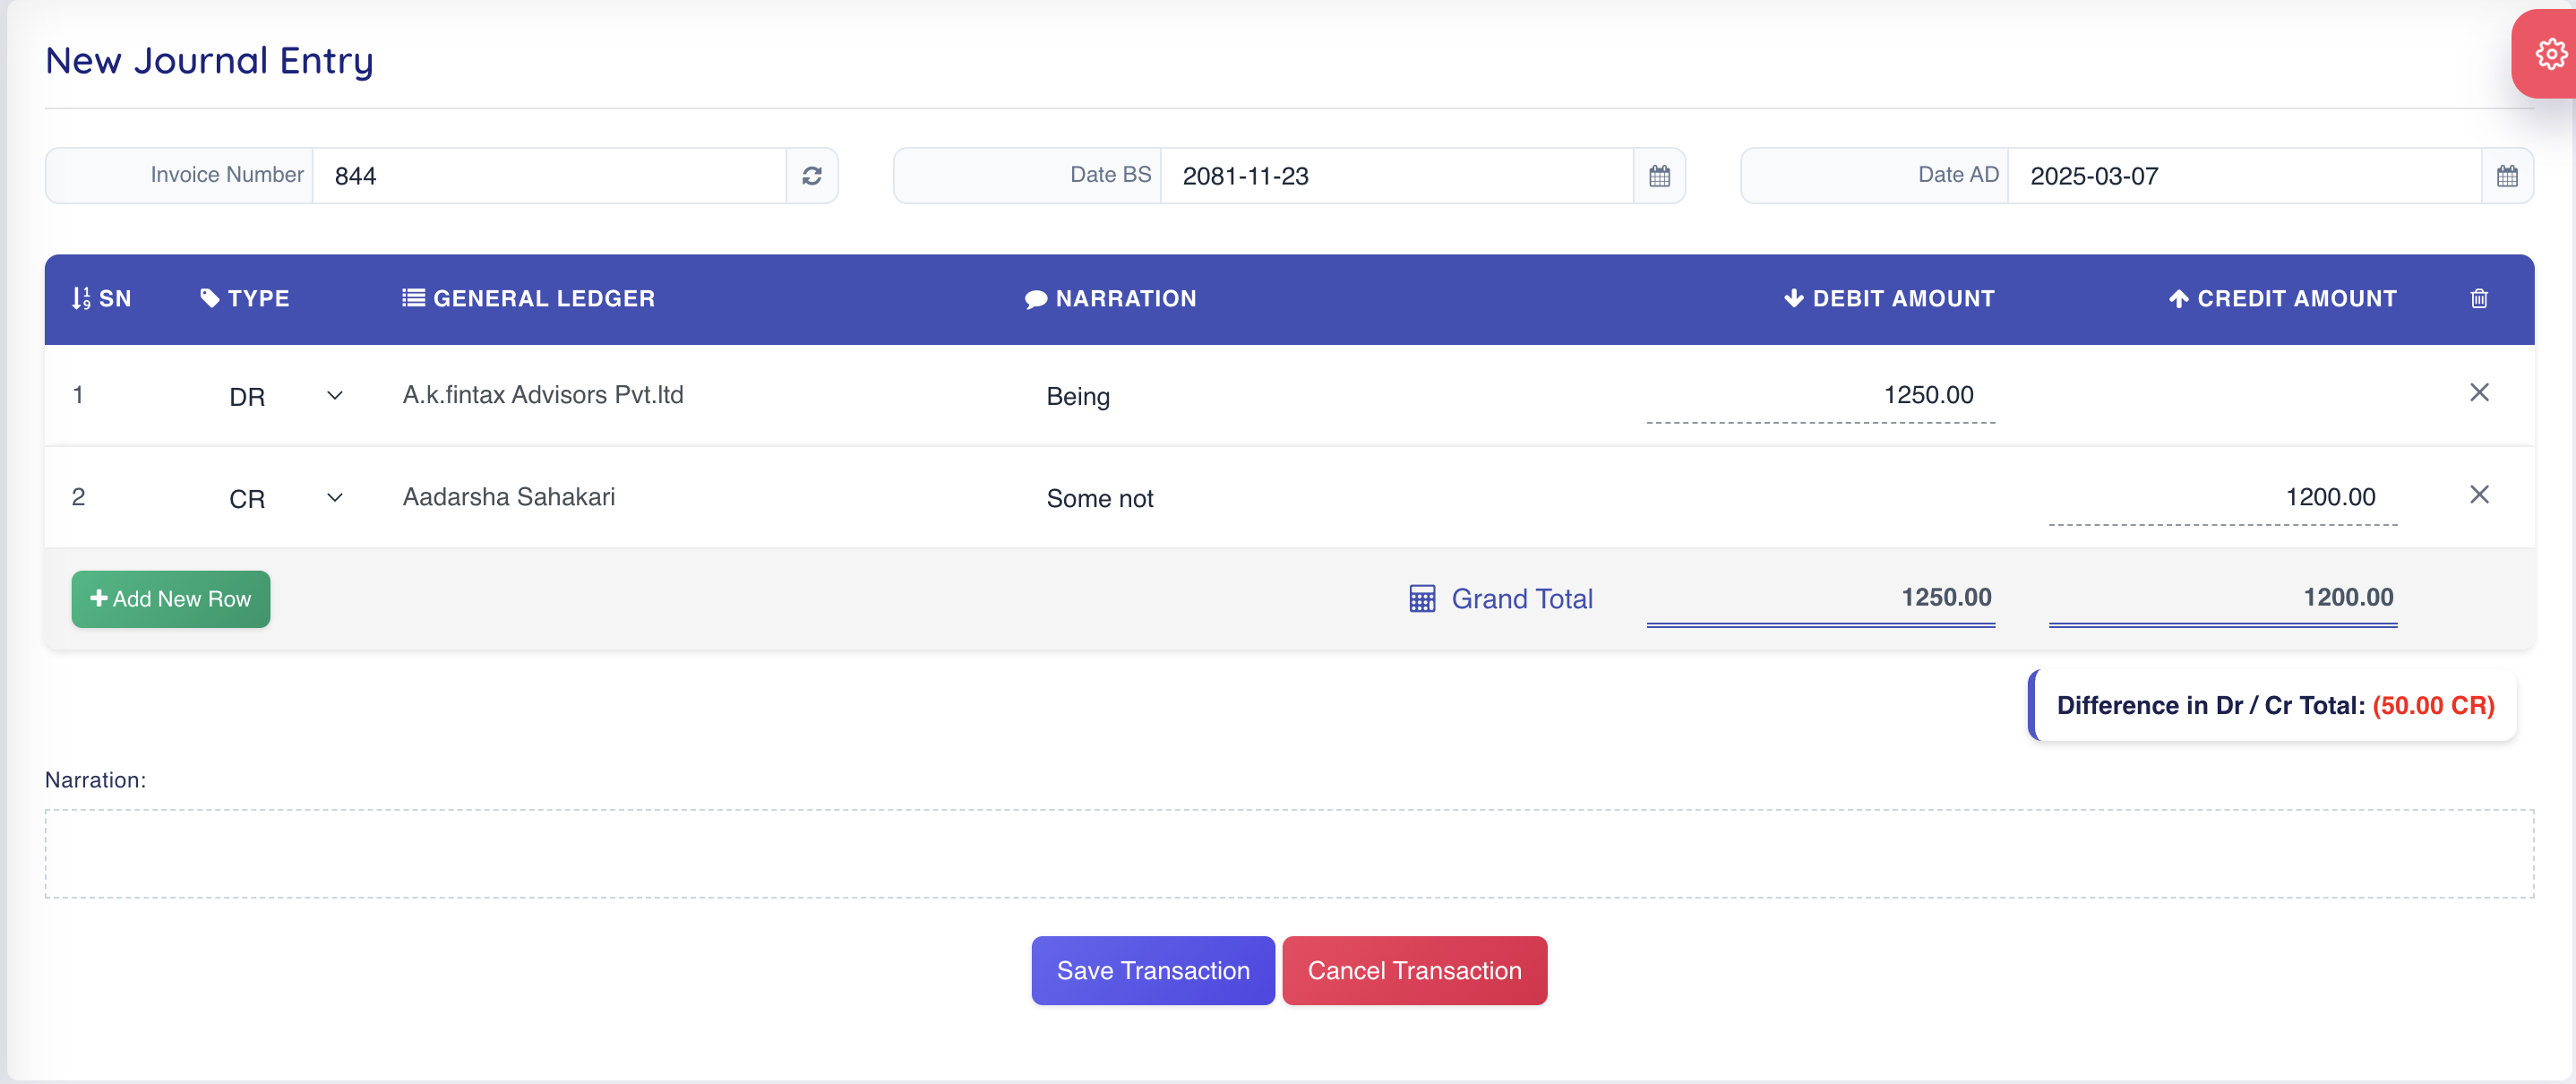Delete row 2 using the X icon
Image resolution: width=2576 pixels, height=1084 pixels.
click(2478, 495)
